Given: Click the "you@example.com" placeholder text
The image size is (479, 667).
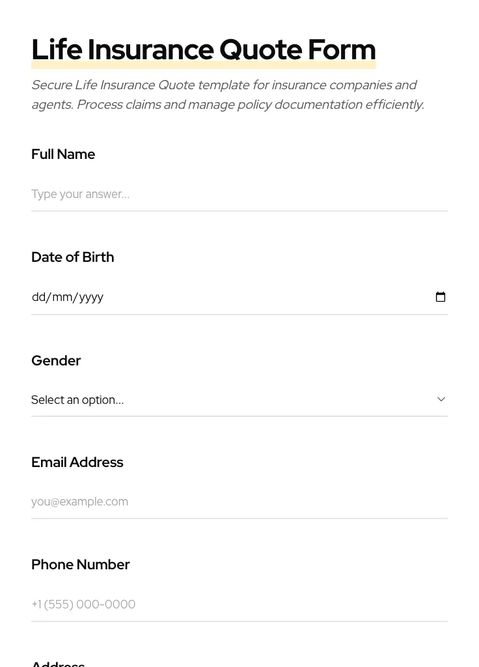Looking at the screenshot, I should pyautogui.click(x=79, y=502).
